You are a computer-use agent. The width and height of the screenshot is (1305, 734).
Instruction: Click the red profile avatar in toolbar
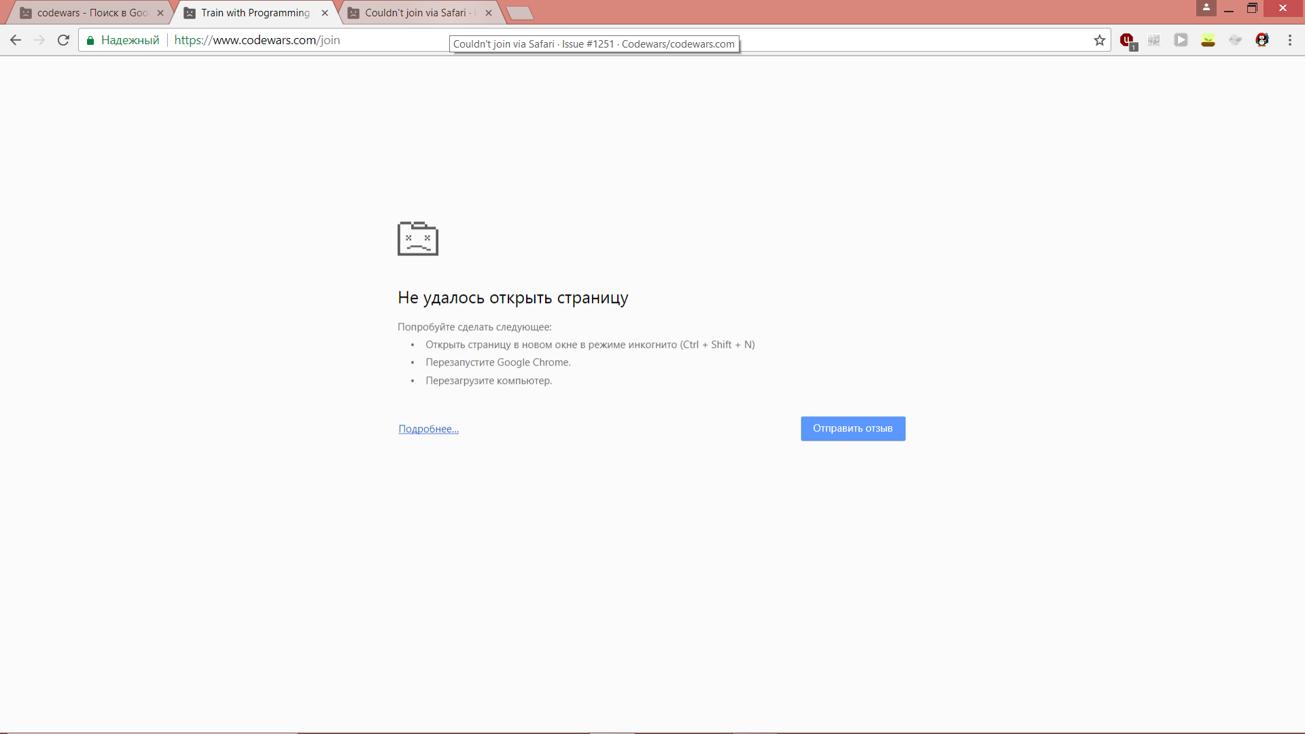point(1262,39)
